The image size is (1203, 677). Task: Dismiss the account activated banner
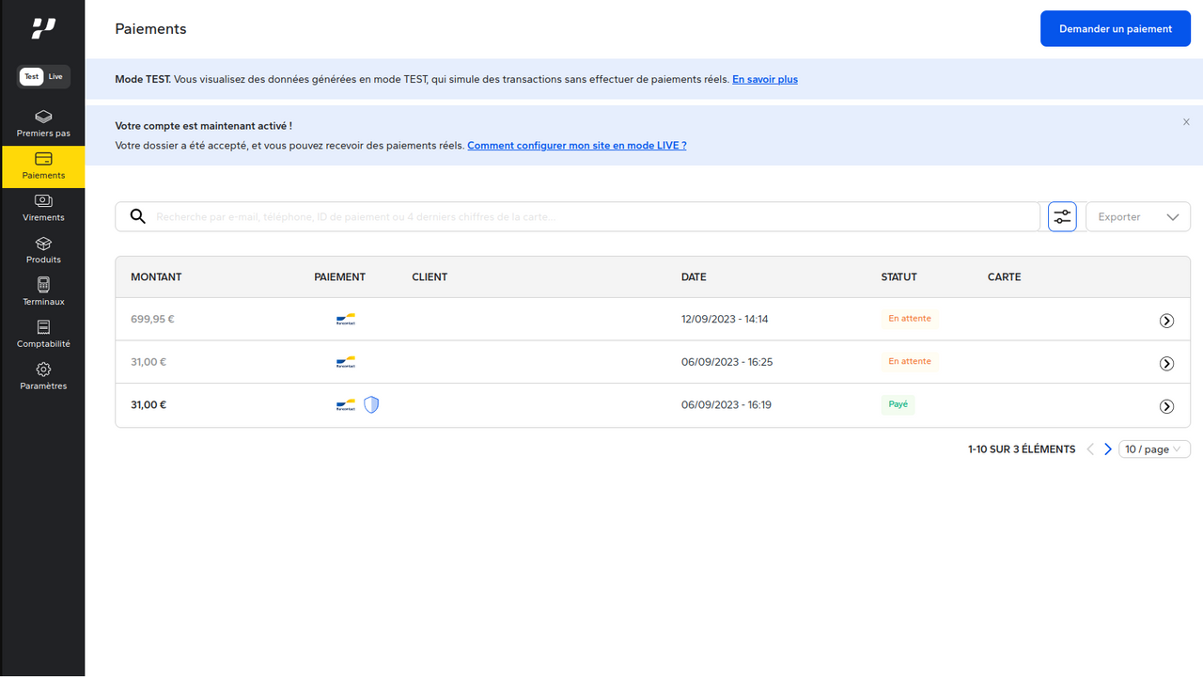1186,122
